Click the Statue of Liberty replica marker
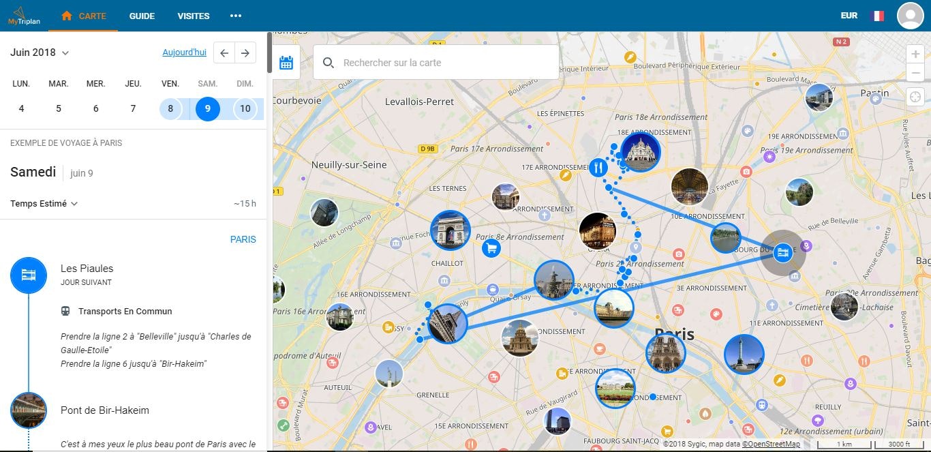The image size is (931, 452). (388, 374)
